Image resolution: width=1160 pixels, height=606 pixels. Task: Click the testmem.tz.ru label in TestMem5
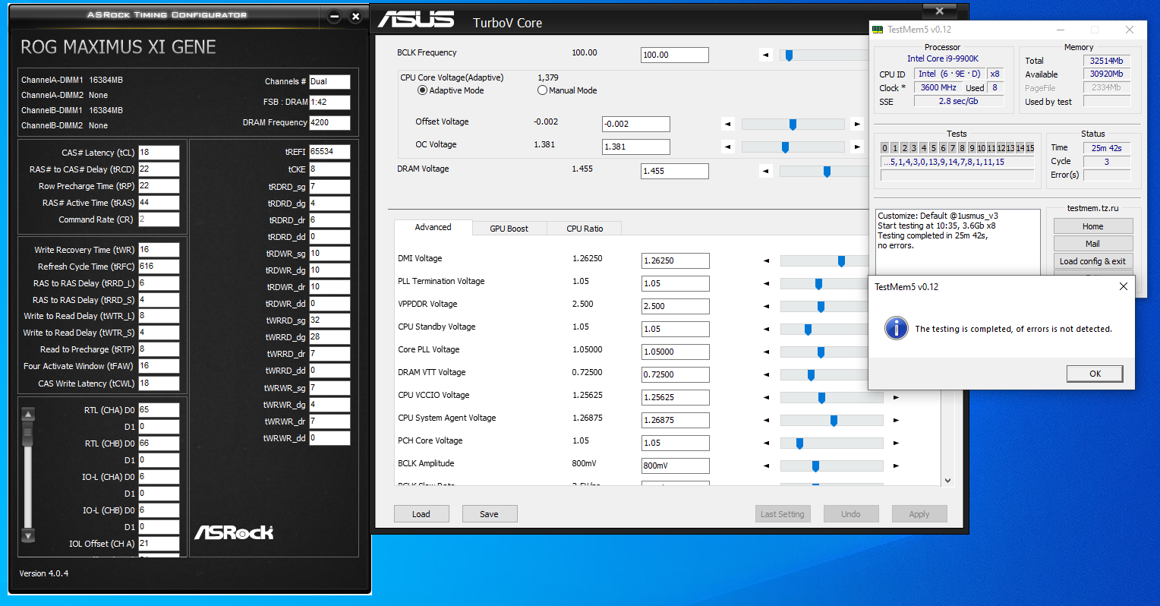pyautogui.click(x=1092, y=208)
